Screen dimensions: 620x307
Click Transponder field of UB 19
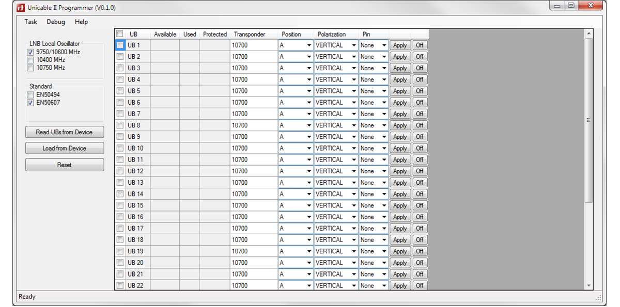(x=254, y=251)
